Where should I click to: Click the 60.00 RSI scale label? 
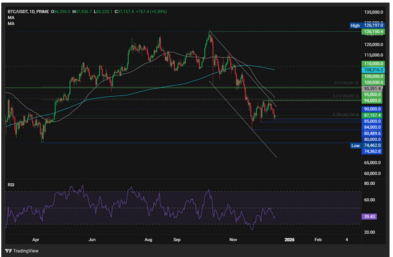369,200
